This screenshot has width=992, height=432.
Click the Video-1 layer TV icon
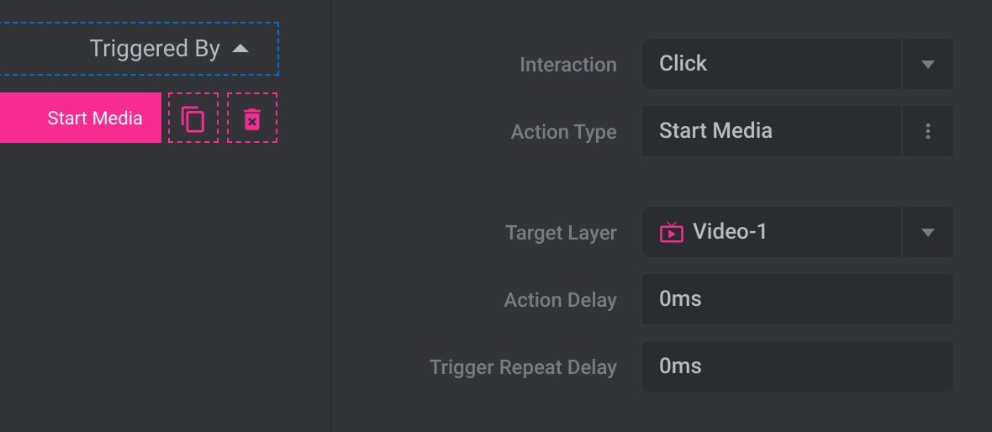(x=671, y=233)
